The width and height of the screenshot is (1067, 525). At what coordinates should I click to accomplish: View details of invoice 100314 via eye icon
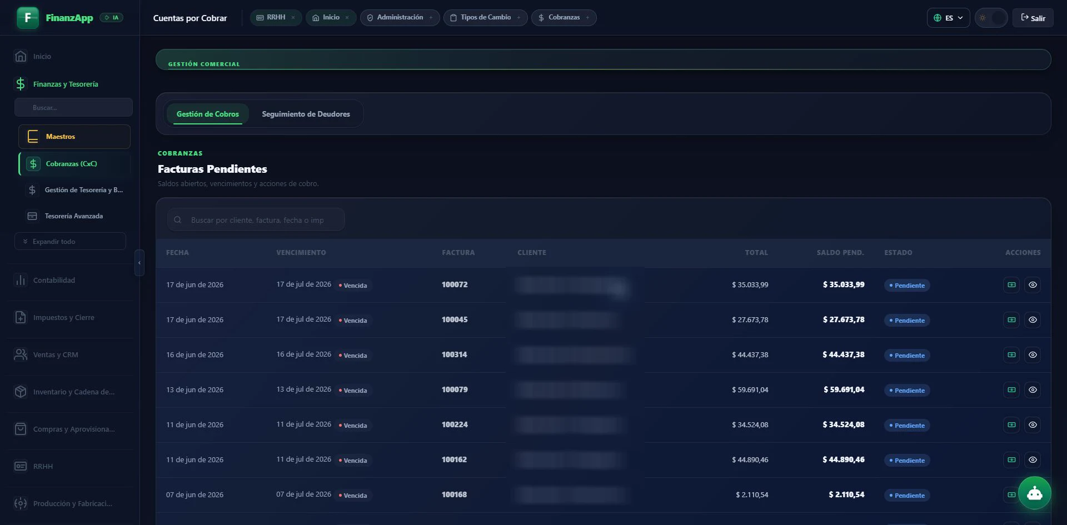pos(1033,355)
